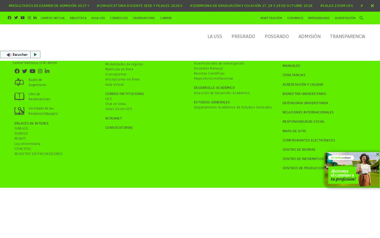
Task: Open MAPA DE SITIO footer link
Action: [294, 131]
